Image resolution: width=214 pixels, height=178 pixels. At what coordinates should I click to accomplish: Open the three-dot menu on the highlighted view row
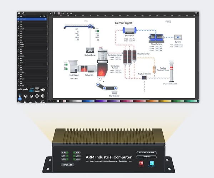coord(45,19)
